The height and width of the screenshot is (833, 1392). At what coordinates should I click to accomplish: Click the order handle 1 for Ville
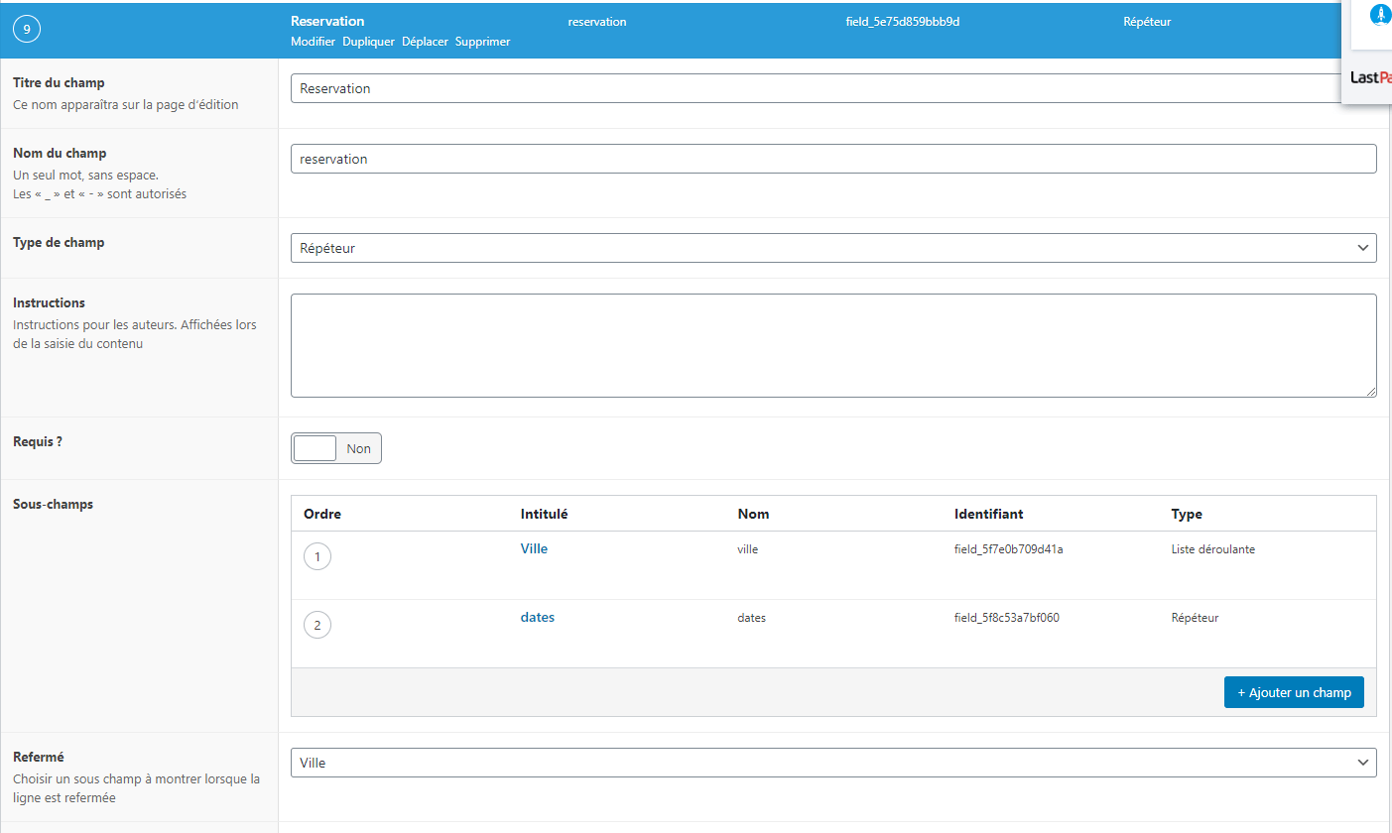tap(317, 557)
